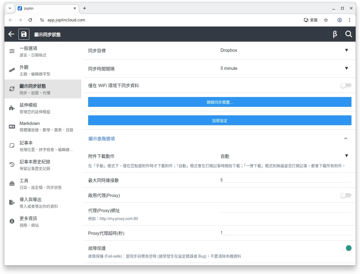
Task: Click the toolbox icon next to 工具
Action: pos(12,184)
